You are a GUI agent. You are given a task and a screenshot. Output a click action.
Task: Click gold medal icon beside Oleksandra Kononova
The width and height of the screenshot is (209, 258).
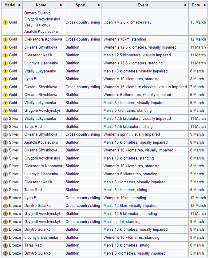pyautogui.click(x=5, y=39)
